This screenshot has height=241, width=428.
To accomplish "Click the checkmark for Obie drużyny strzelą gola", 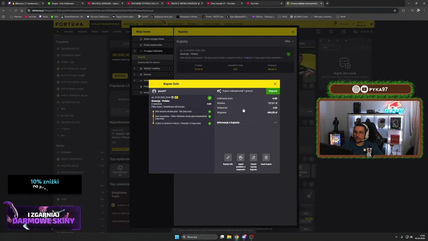I will tap(210, 111).
